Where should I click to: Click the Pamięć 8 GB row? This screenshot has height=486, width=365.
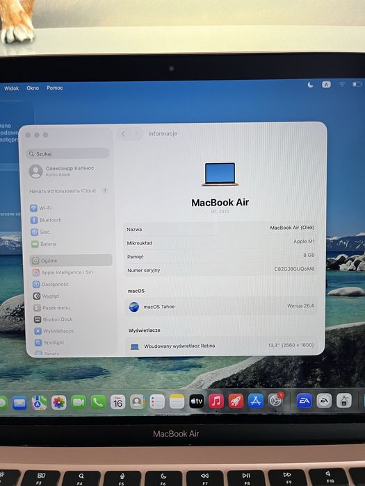click(220, 255)
